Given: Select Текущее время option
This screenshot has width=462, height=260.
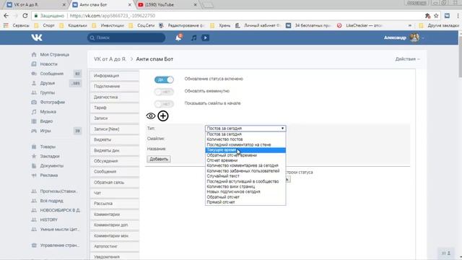Looking at the screenshot, I should point(245,150).
